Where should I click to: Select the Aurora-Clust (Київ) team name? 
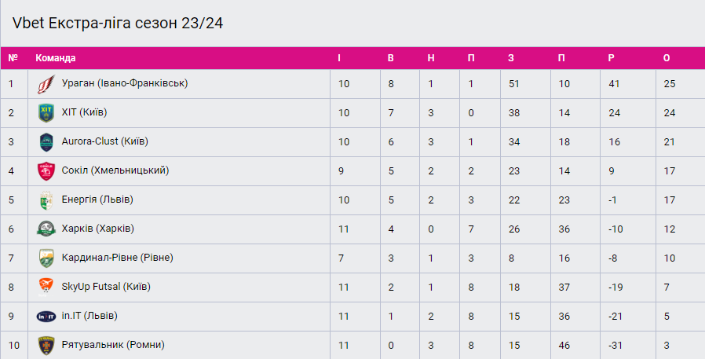click(x=104, y=141)
